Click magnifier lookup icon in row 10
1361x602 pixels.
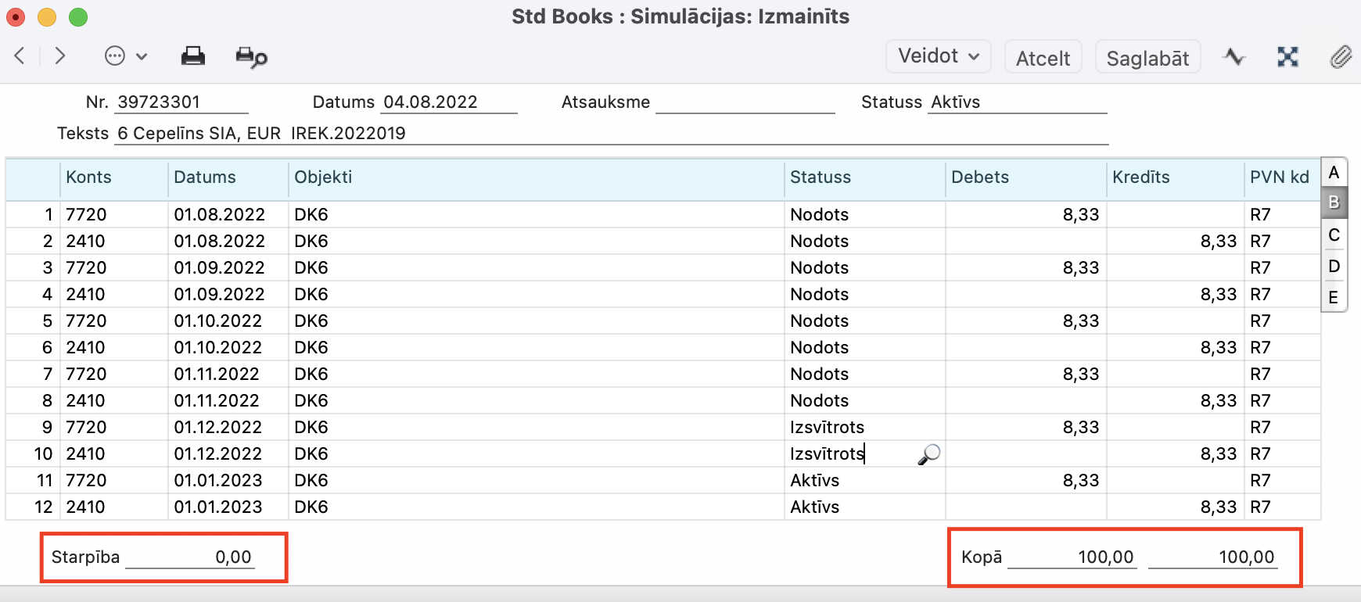point(928,454)
